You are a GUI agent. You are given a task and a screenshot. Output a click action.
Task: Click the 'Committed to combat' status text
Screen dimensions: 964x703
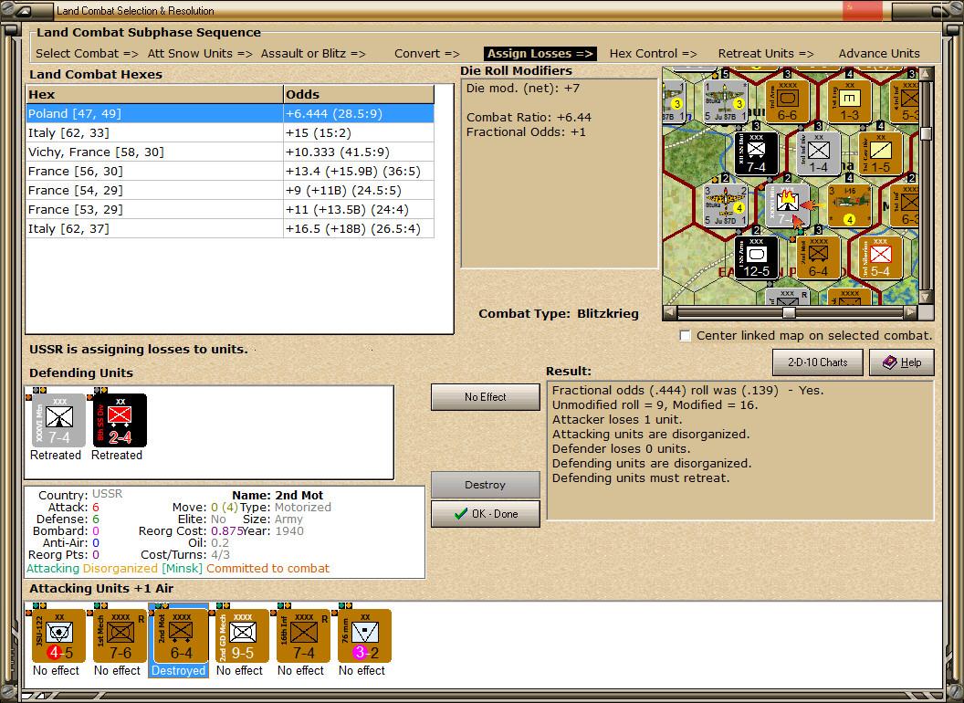pos(267,568)
